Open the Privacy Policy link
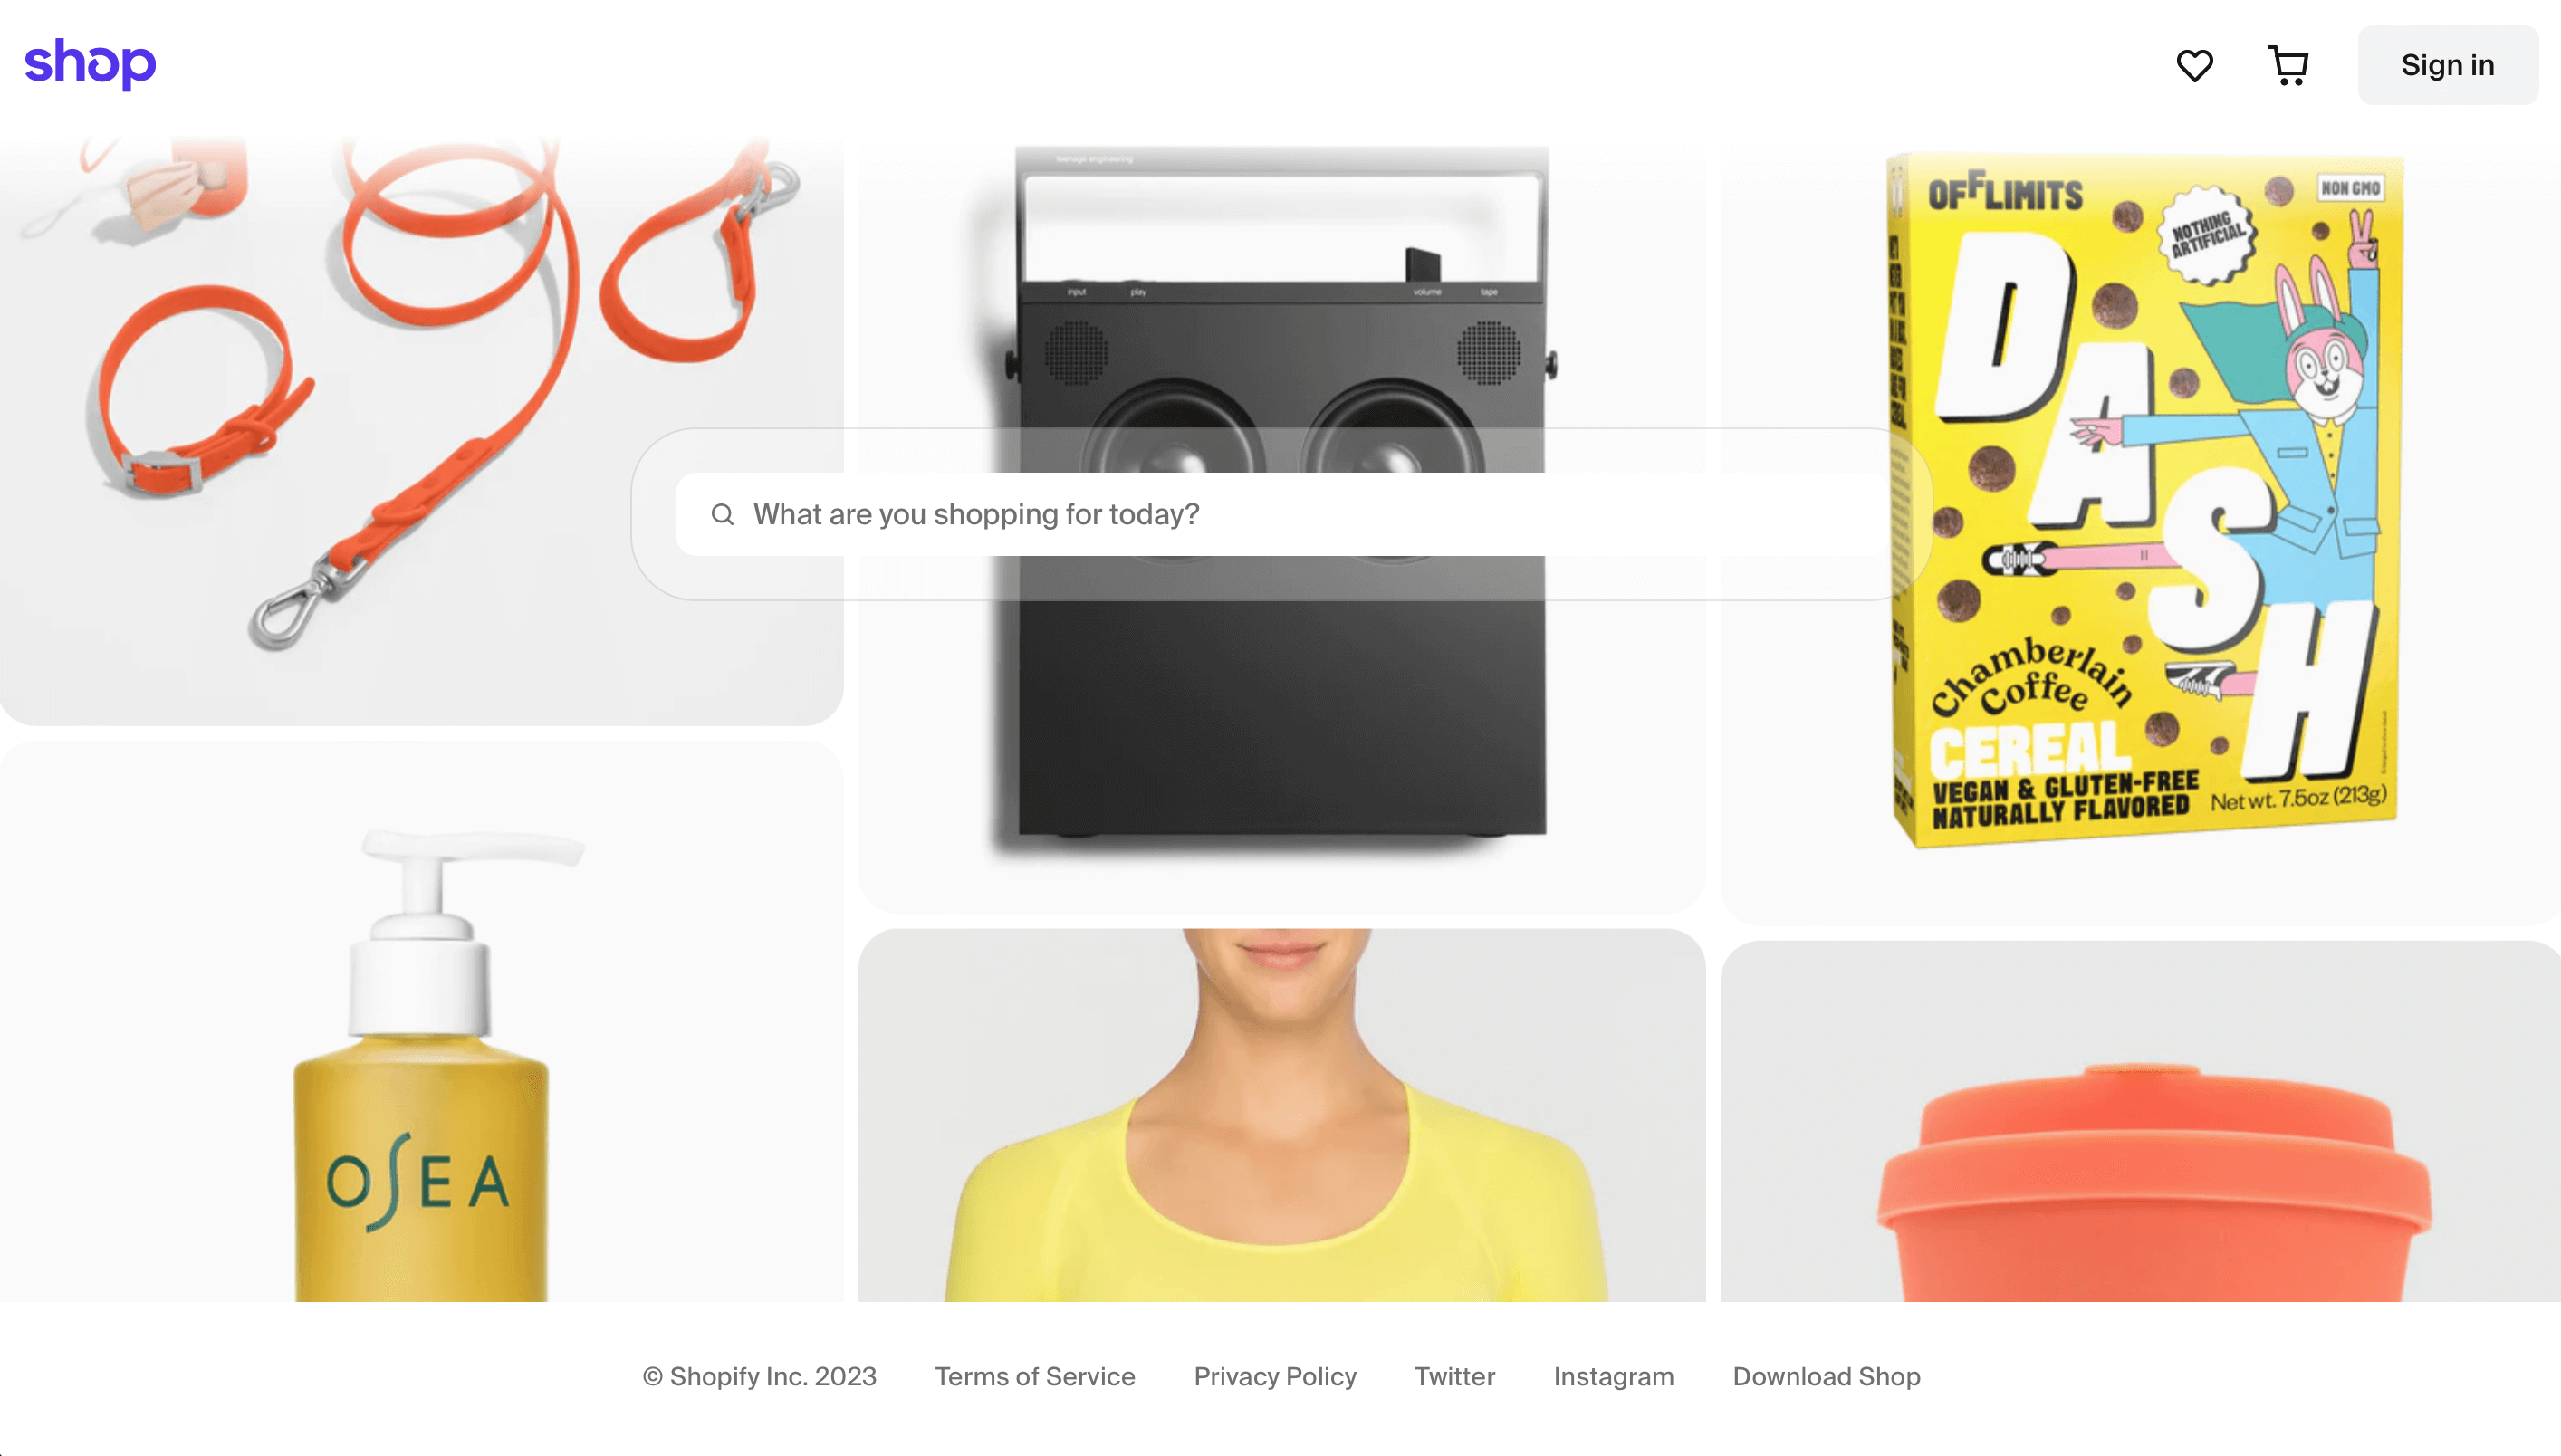Viewport: 2561px width, 1456px height. pyautogui.click(x=1273, y=1375)
